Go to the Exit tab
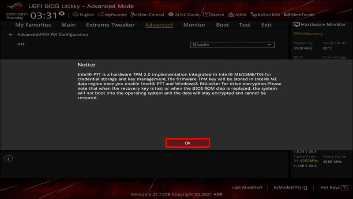353x199 pixels. [267, 25]
